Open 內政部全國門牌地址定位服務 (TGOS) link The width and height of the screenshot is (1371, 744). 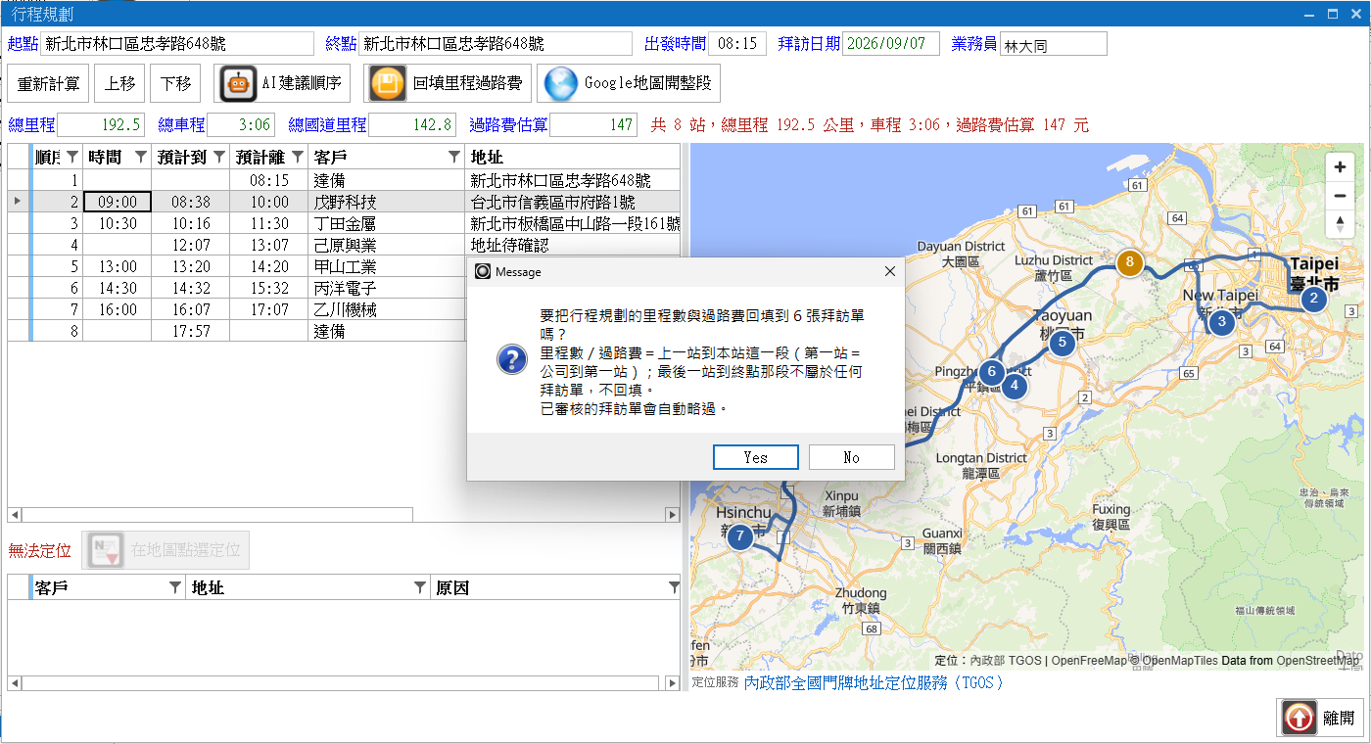(875, 682)
